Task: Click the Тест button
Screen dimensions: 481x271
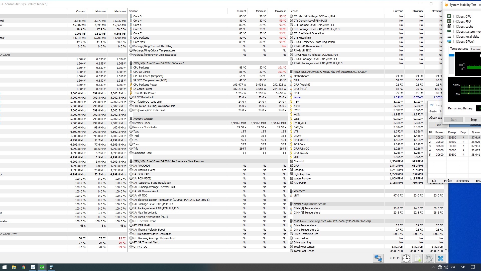Action: [x=438, y=125]
